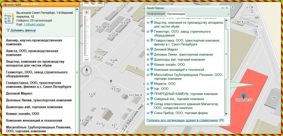Image resolution: width=283 pixels, height=136 pixels.
Task: Click the compass rotation control on the map
Action: 87,71
